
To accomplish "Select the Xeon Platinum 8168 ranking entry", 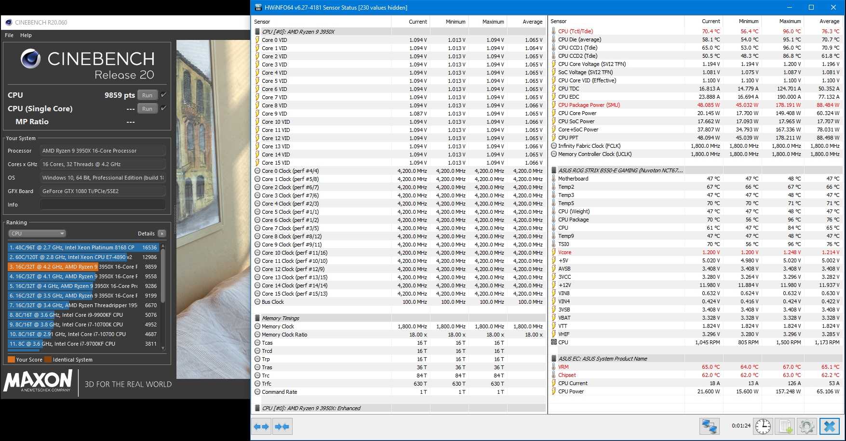I will [x=83, y=247].
